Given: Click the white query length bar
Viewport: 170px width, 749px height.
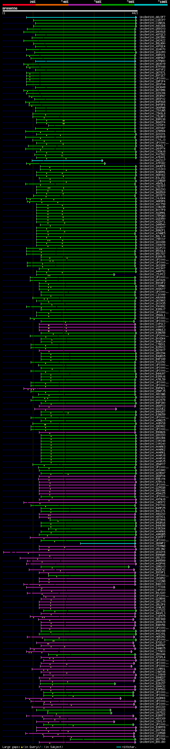Looking at the screenshot, I should 70,11.
